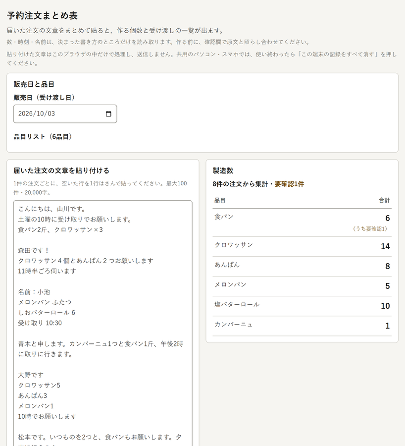Click the （うち要確認1） note under 食パン
Viewport: 405px width, 446px height.
[370, 229]
